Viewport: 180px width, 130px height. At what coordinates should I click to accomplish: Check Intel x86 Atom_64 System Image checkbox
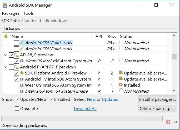point(16,91)
